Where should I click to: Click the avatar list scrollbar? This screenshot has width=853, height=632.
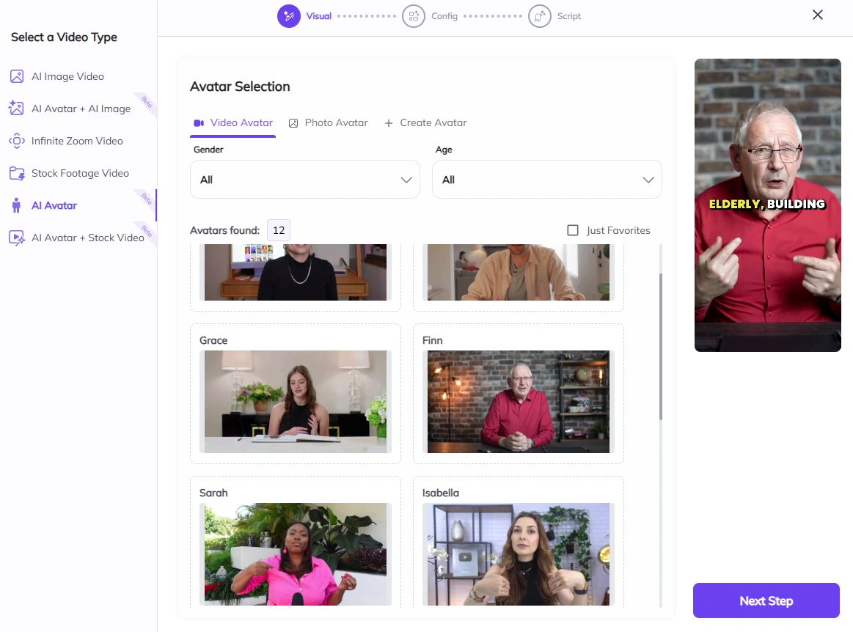[x=661, y=347]
